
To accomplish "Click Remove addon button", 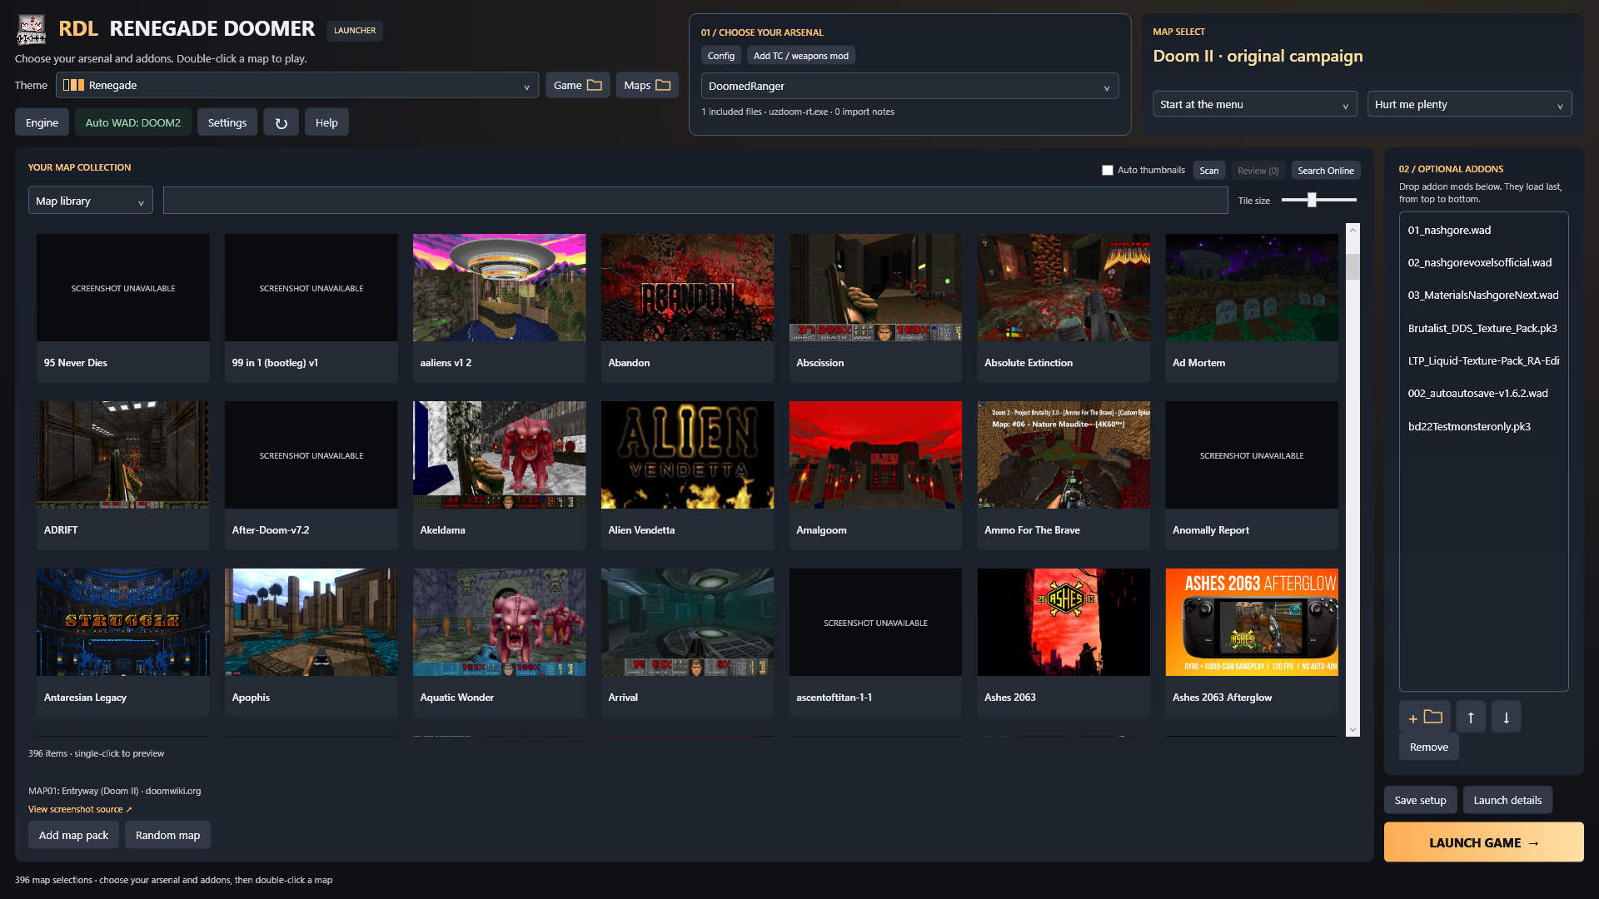I will pyautogui.click(x=1429, y=747).
